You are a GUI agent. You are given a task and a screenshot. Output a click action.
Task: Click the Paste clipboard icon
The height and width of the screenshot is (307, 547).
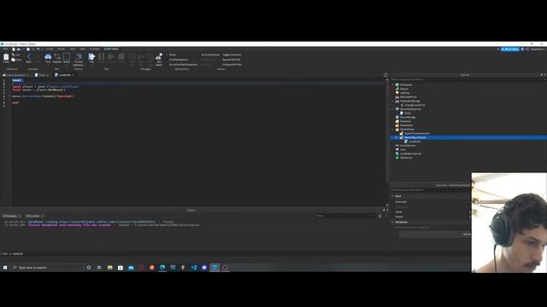click(6, 58)
